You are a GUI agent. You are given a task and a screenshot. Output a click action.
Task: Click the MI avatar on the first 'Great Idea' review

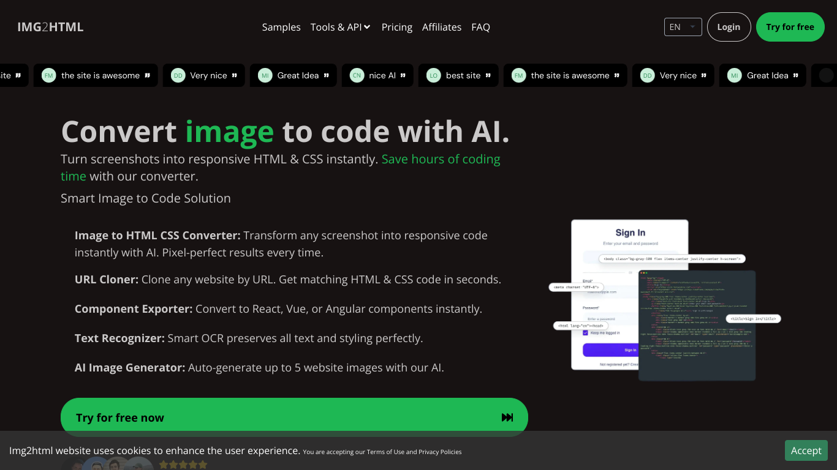point(265,75)
